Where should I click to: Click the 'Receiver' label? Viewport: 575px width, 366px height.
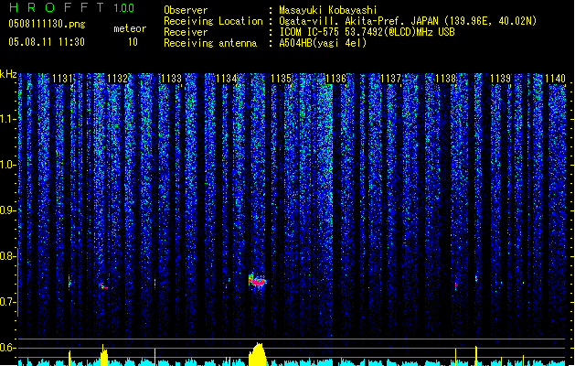point(186,32)
